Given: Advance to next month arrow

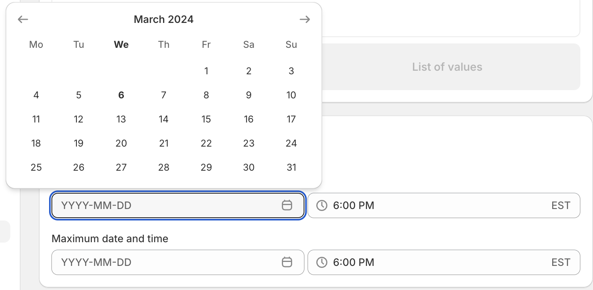Looking at the screenshot, I should pos(304,19).
